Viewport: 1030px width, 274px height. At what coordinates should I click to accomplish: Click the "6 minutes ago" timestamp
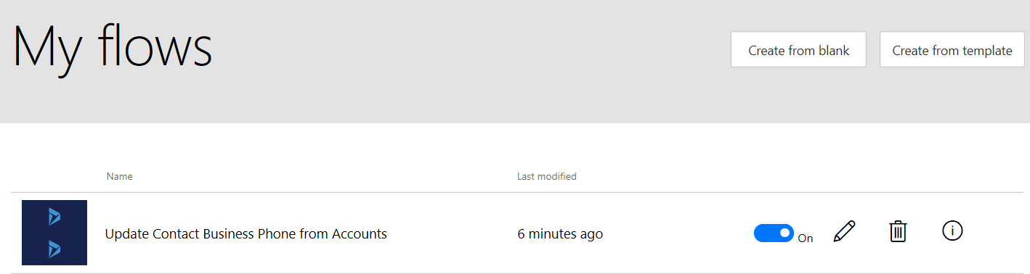pos(560,233)
